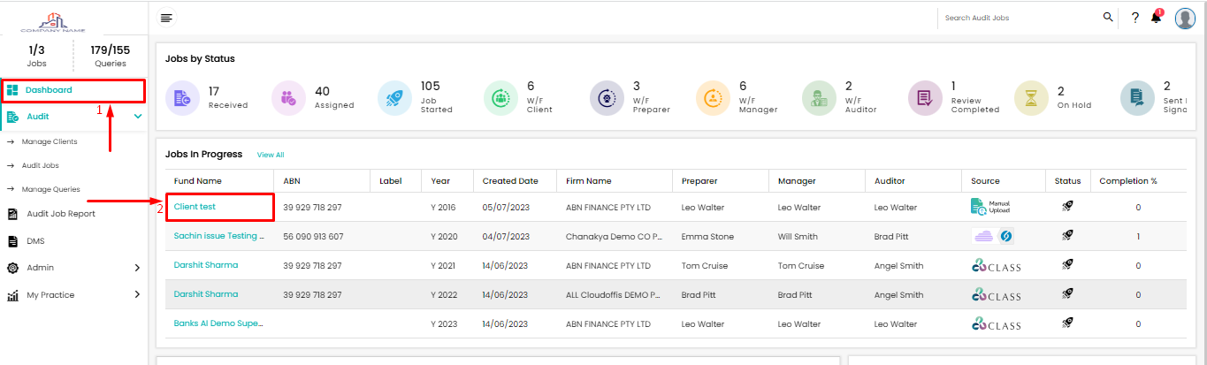The image size is (1207, 365).
Task: Click the Fund Name column header
Action: click(198, 181)
